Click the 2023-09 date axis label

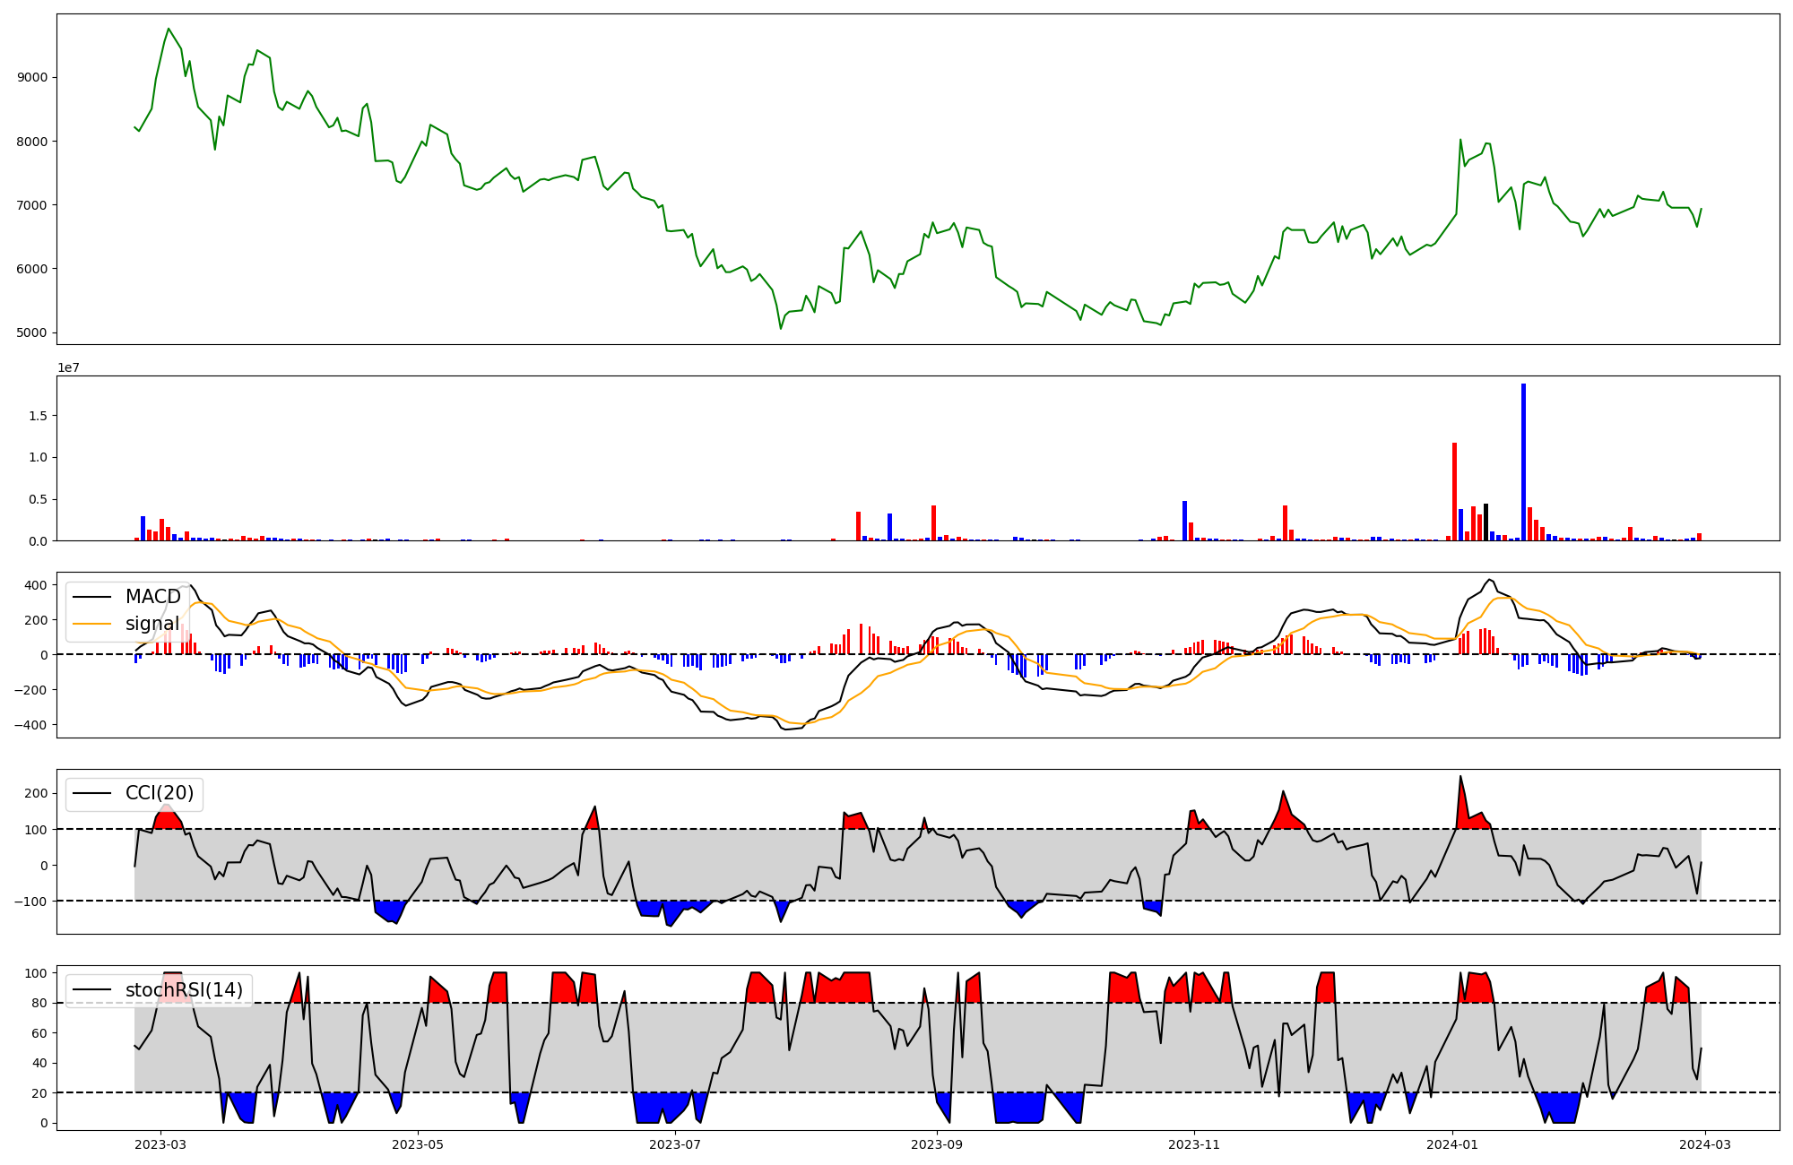pos(937,1144)
